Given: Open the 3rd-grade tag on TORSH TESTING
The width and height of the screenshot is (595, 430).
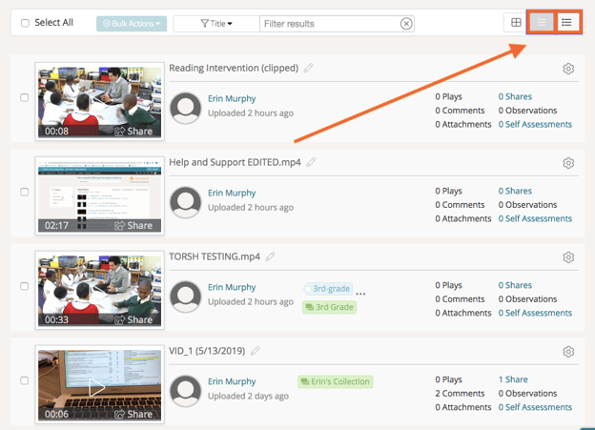Looking at the screenshot, I should pos(328,288).
